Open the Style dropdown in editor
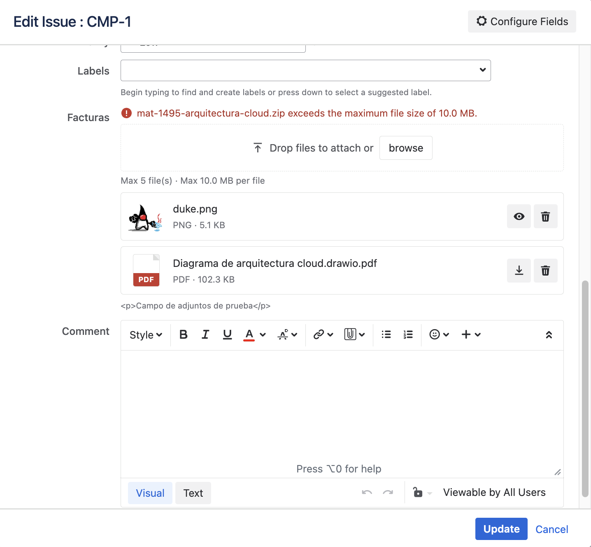Screen dimensions: 591x547 (x=146, y=335)
